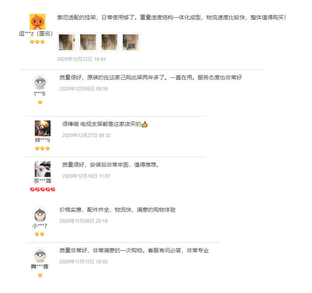Click the three diamond badges under 梓***9
312x293 pixels.
(42, 148)
